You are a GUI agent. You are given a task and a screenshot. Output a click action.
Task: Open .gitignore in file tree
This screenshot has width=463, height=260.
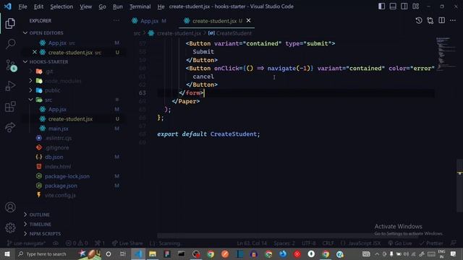(x=56, y=147)
